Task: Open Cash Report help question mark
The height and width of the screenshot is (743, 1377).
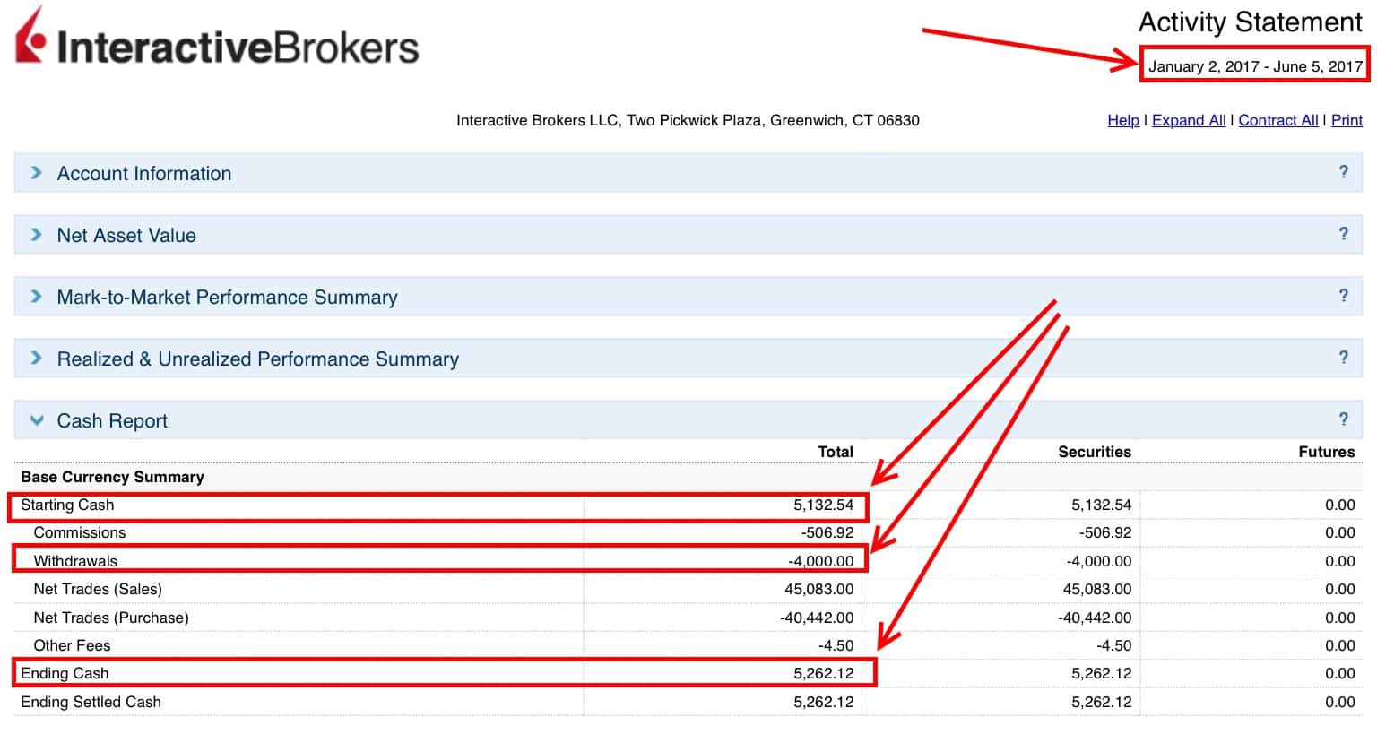Action: point(1343,419)
